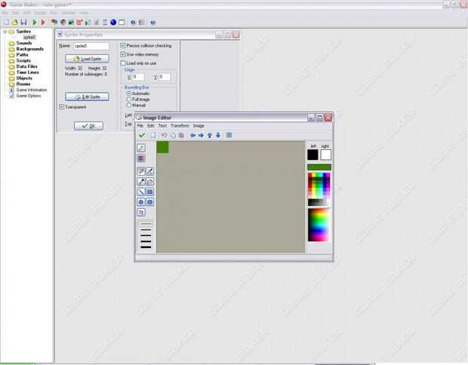The image size is (468, 365).
Task: Toggle Use video memory checkbox
Action: point(123,54)
